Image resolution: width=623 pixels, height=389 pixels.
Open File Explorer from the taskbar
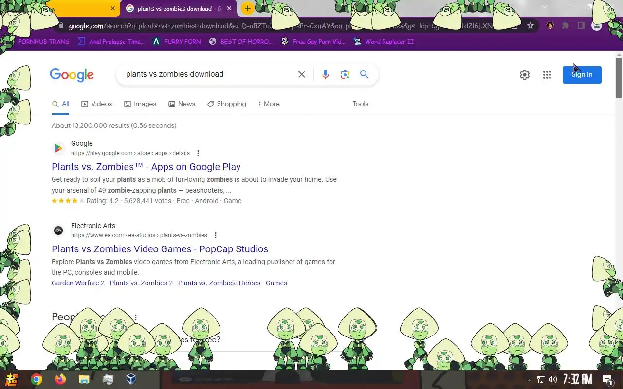coord(84,380)
